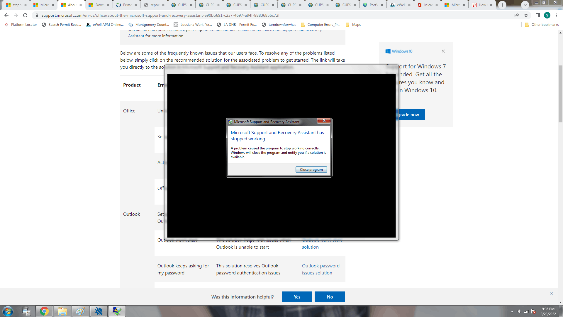Open a new browser tab

(502, 5)
